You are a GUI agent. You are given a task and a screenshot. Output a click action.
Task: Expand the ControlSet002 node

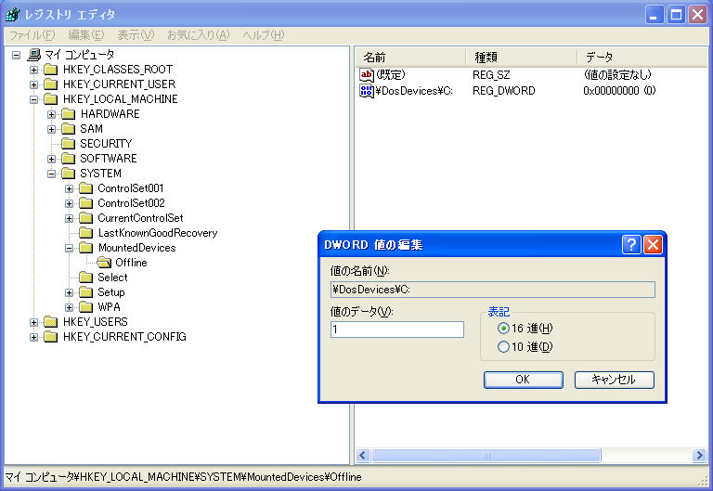click(x=69, y=203)
